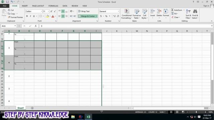Apply Percent Style format

106,16
